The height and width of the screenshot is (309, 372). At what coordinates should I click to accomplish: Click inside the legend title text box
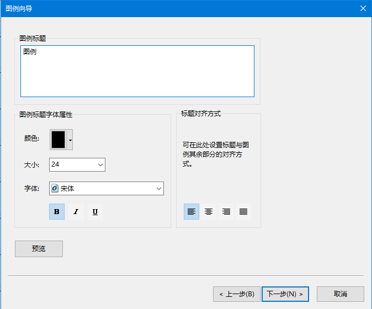click(x=137, y=71)
